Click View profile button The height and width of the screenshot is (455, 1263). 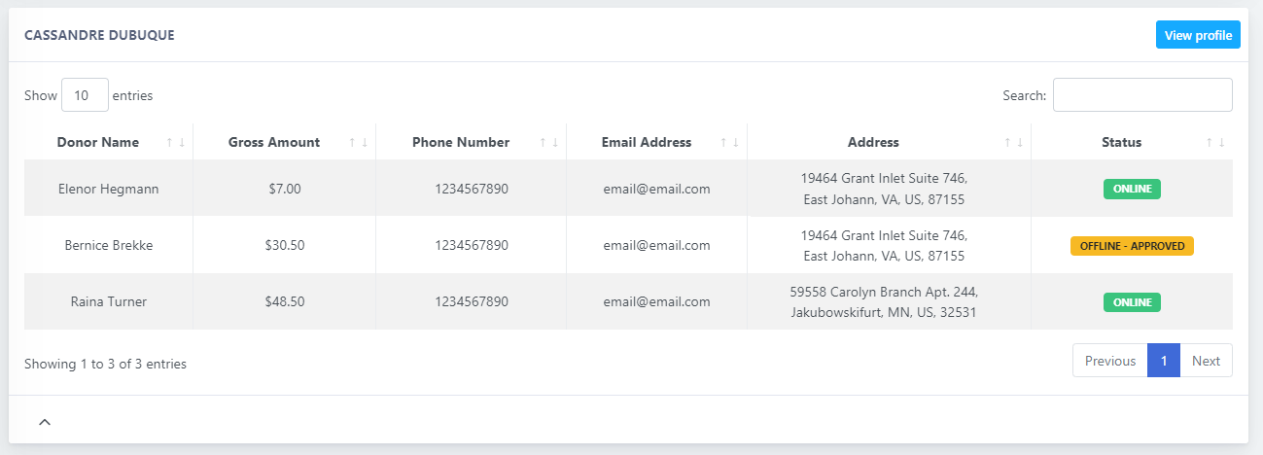click(x=1198, y=35)
